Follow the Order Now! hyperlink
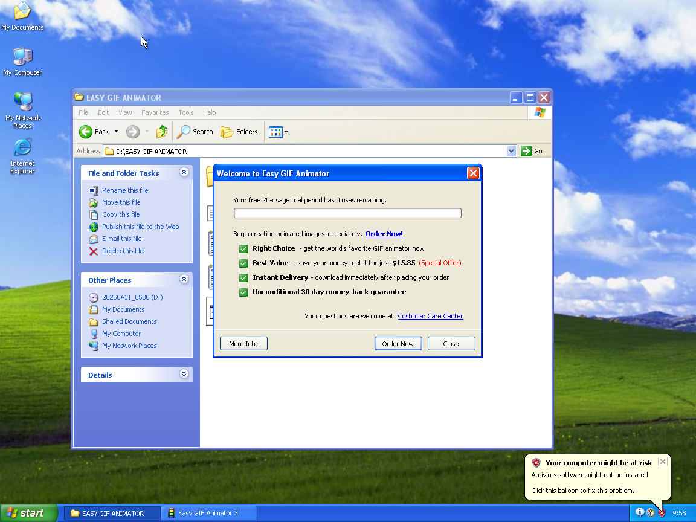 pos(384,234)
